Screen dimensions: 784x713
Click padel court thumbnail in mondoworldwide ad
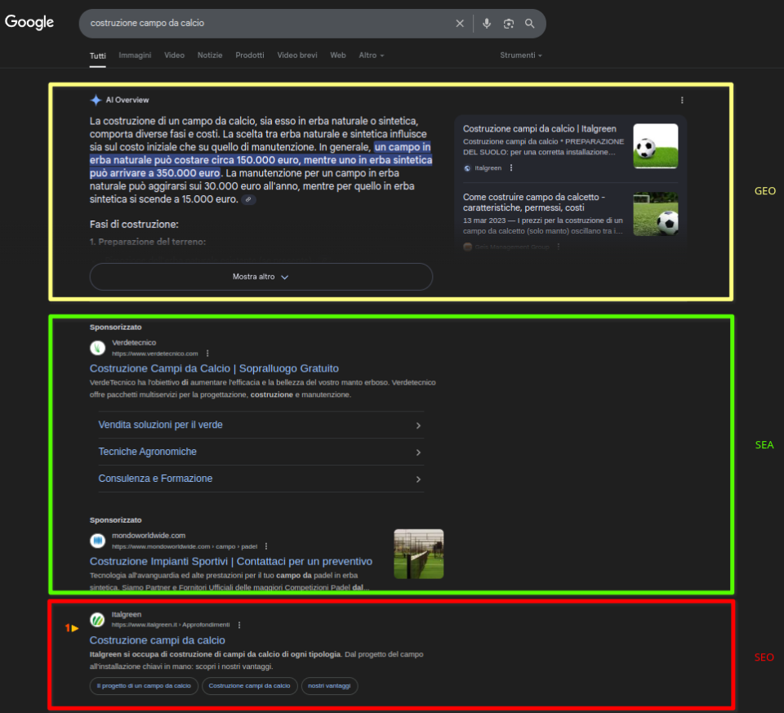click(418, 554)
